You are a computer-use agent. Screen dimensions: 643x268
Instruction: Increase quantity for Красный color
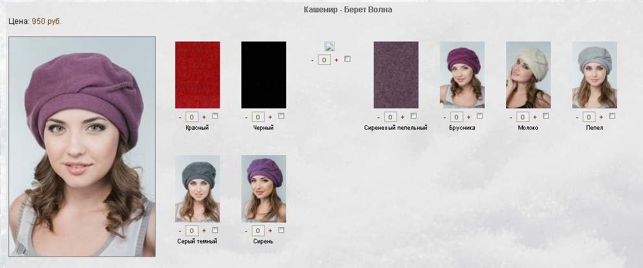click(x=204, y=117)
